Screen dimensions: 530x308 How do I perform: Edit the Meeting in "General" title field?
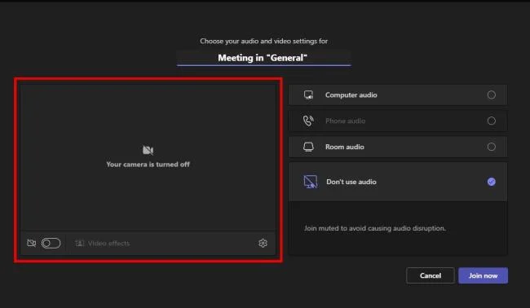pos(263,58)
